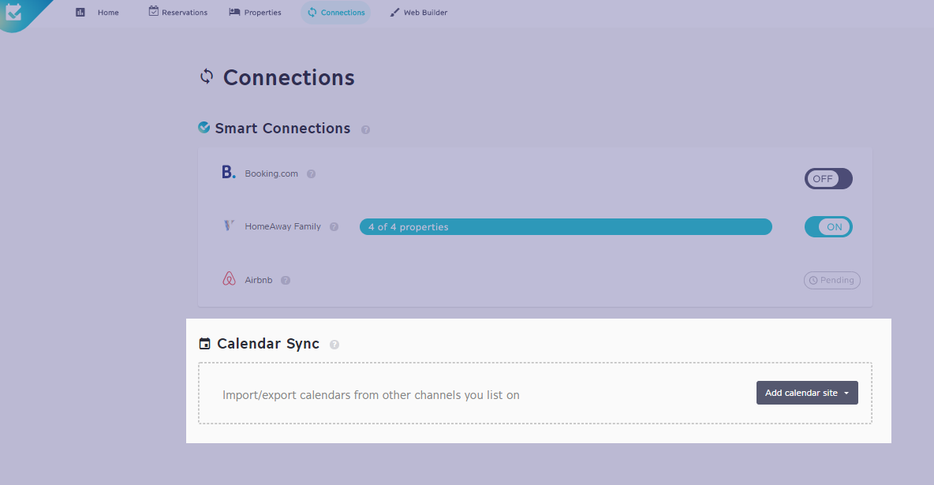Click the HomeAway Family logo icon

pyautogui.click(x=229, y=226)
